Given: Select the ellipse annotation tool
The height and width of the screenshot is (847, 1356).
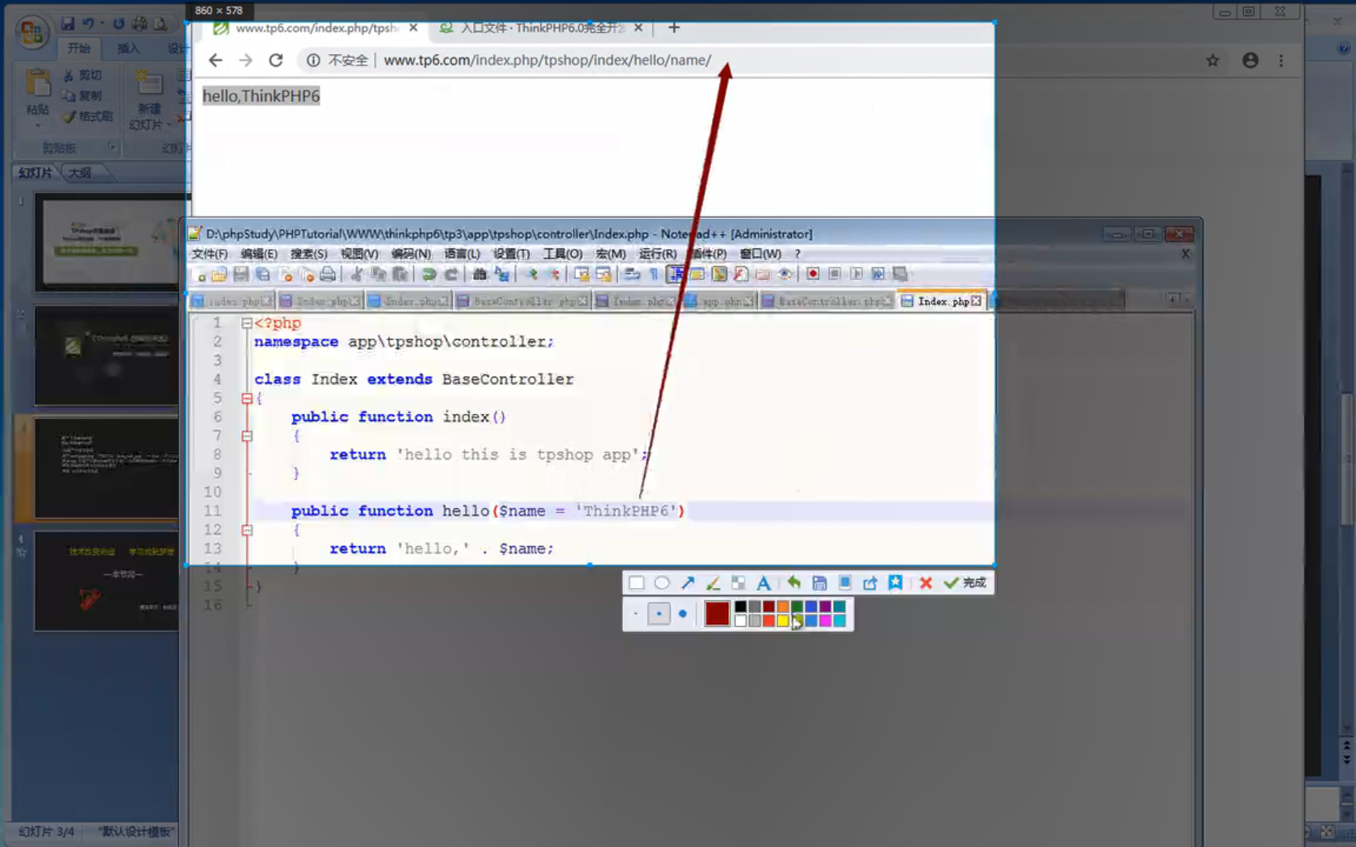Looking at the screenshot, I should click(x=662, y=582).
